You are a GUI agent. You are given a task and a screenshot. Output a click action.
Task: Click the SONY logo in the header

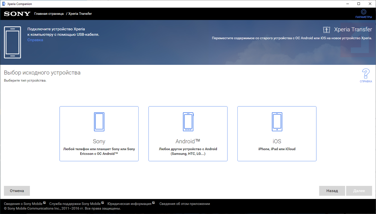coord(17,14)
